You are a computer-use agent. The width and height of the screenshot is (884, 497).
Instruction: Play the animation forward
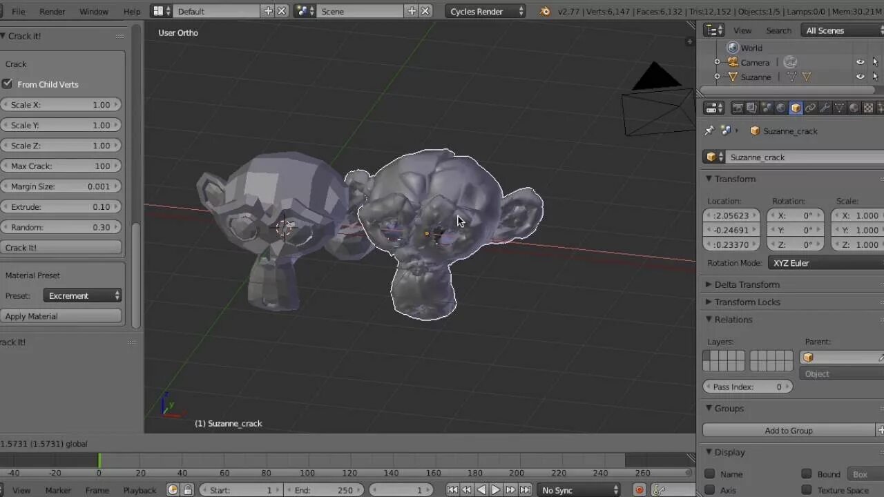[496, 490]
